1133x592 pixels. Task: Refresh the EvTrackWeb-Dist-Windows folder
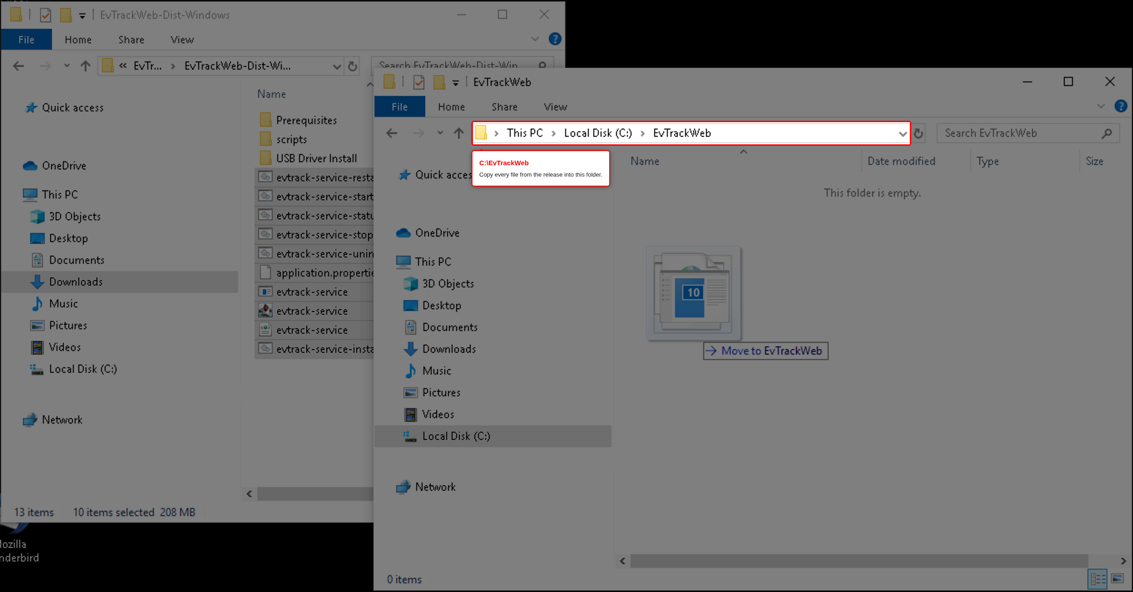coord(353,66)
